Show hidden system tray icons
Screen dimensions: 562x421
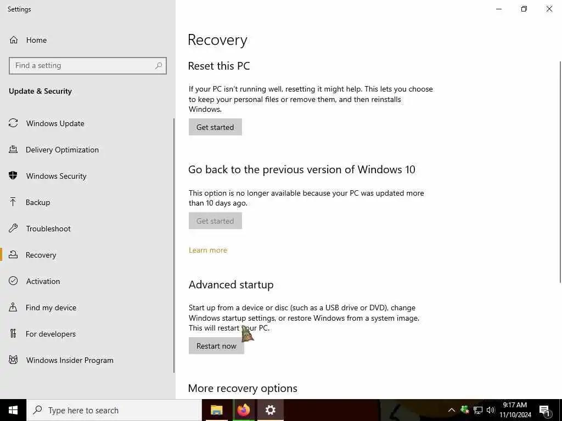(x=452, y=410)
